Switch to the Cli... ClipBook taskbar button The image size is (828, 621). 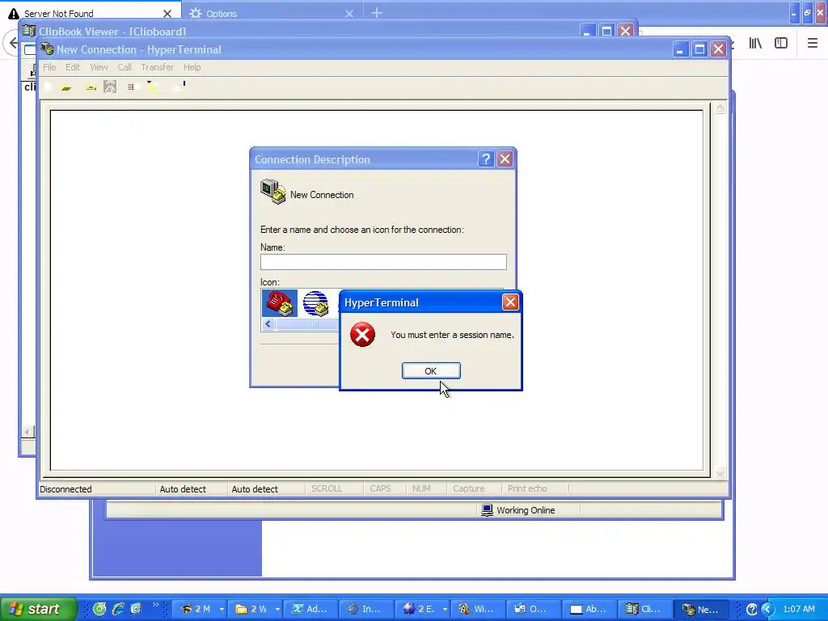pyautogui.click(x=644, y=610)
